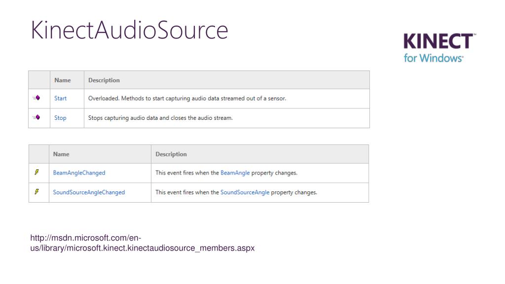Click the KinectAudioSource slide title
The height and width of the screenshot is (284, 505).
pos(130,30)
